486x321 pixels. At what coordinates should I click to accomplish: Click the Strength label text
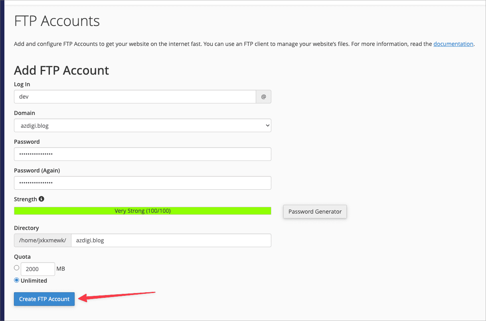pyautogui.click(x=26, y=199)
